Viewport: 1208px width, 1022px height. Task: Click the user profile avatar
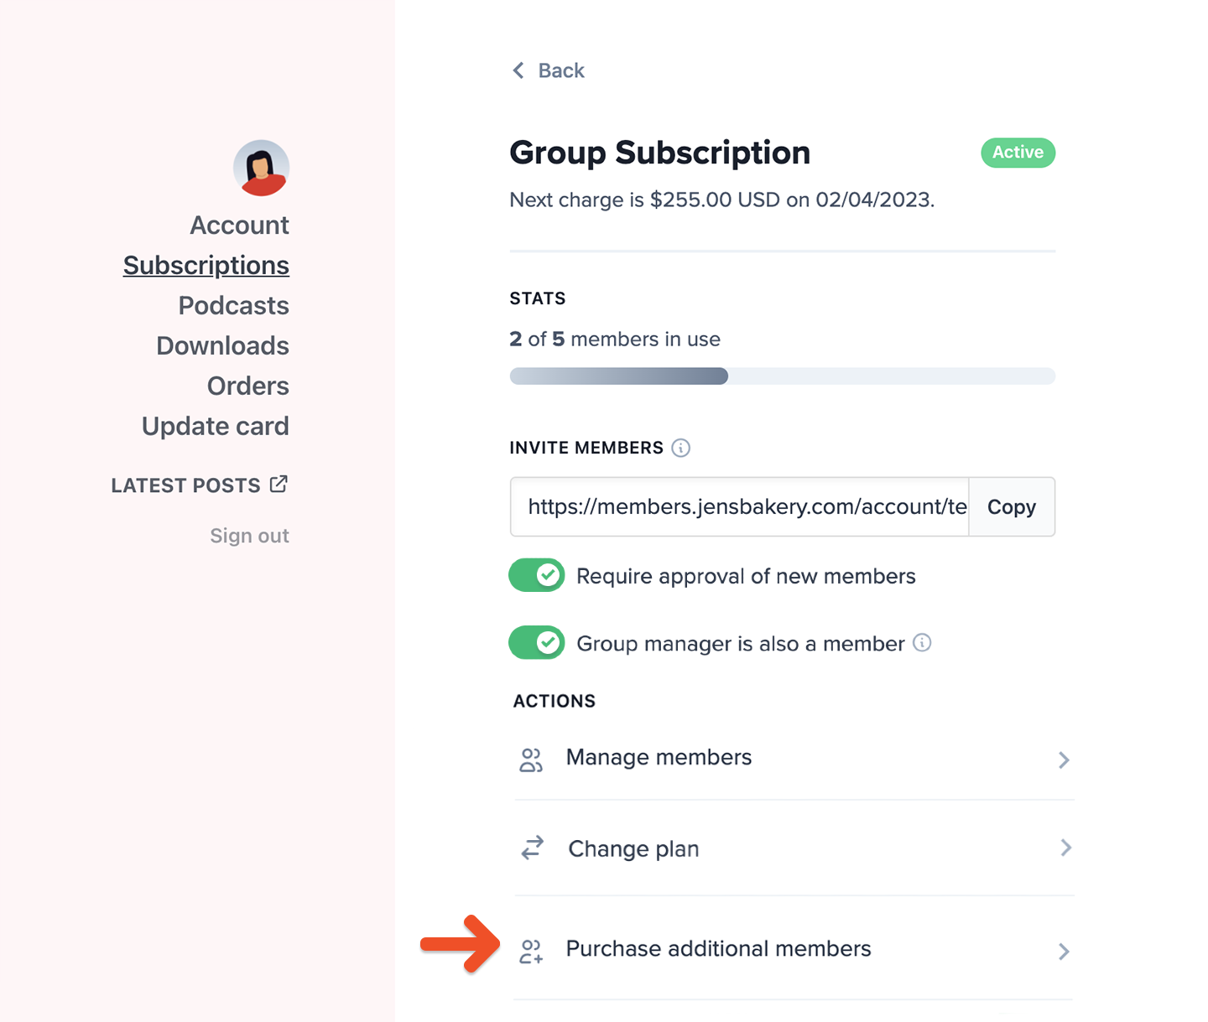coord(262,168)
